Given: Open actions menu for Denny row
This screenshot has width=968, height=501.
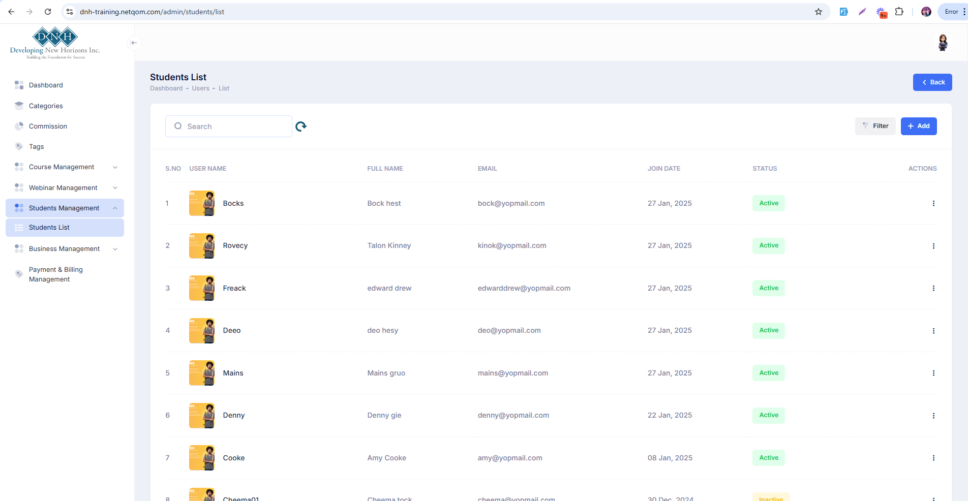Looking at the screenshot, I should 933,416.
